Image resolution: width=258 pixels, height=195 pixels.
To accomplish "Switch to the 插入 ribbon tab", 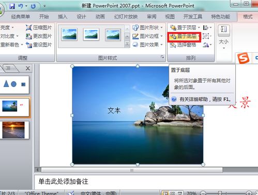I will tap(63, 17).
